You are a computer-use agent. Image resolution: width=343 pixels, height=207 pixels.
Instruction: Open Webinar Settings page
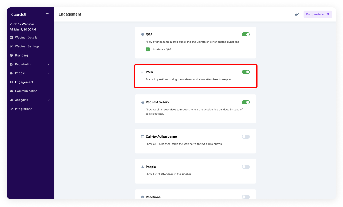coord(27,46)
